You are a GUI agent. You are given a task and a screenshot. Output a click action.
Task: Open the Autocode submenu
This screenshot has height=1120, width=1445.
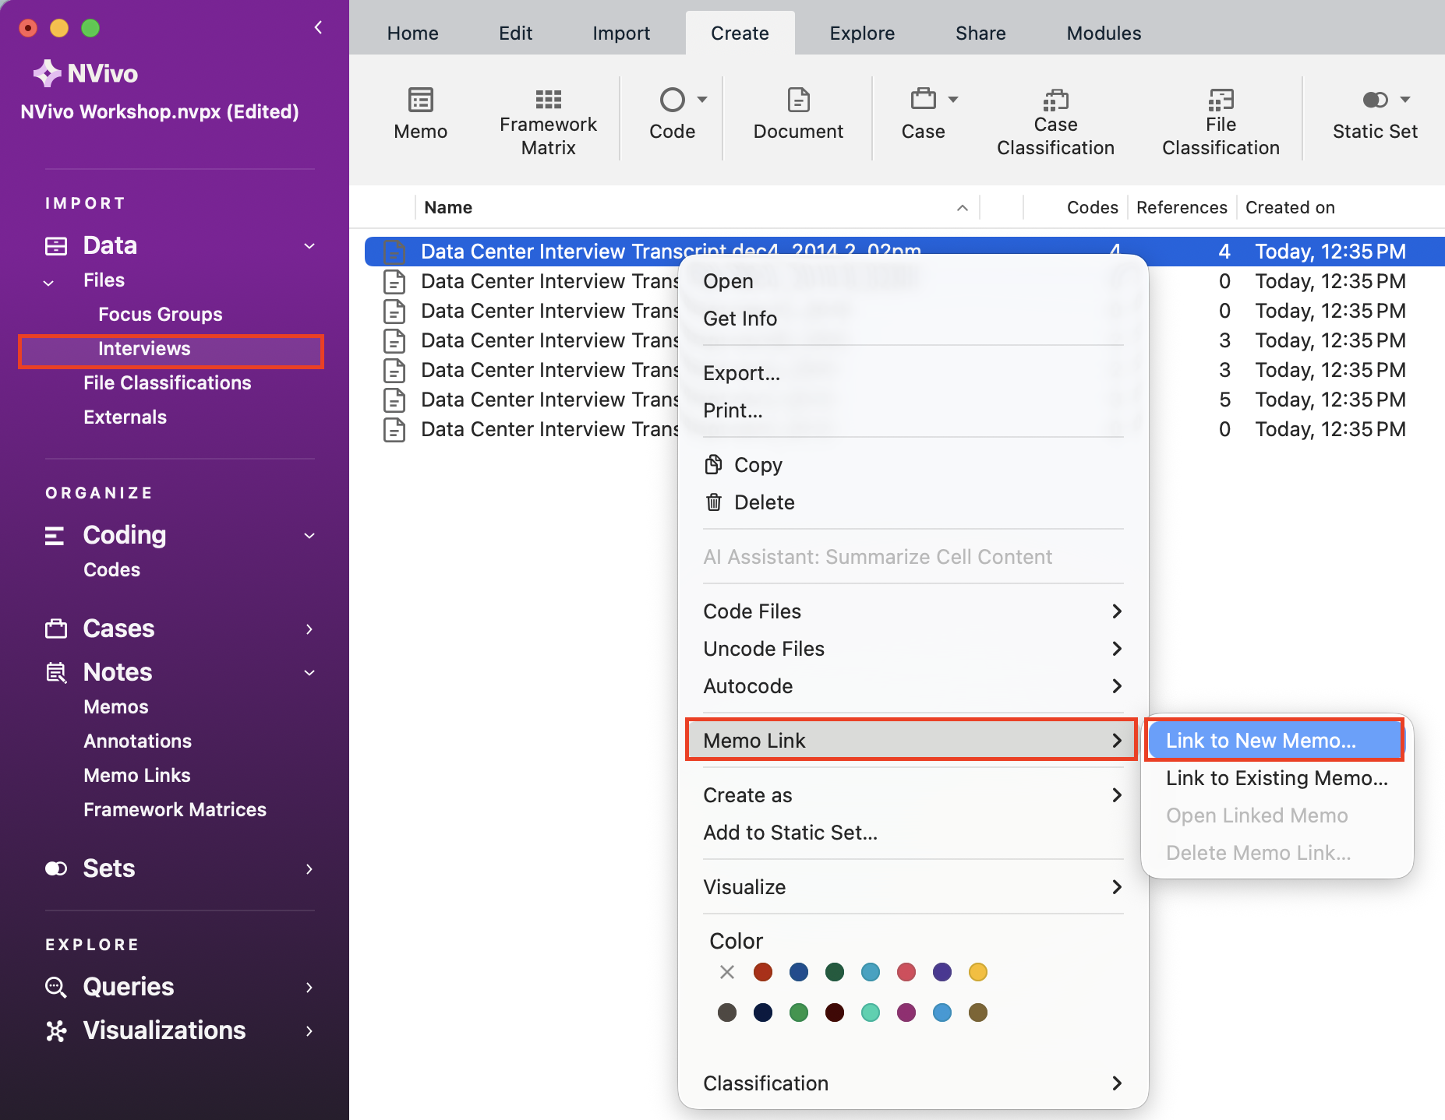pos(913,686)
